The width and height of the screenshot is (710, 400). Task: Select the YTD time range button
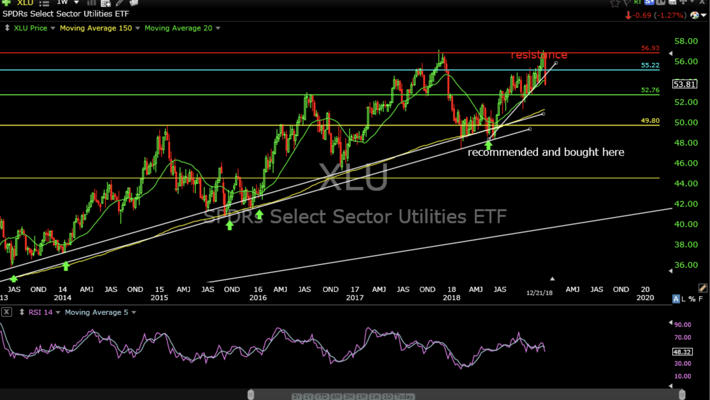click(321, 397)
